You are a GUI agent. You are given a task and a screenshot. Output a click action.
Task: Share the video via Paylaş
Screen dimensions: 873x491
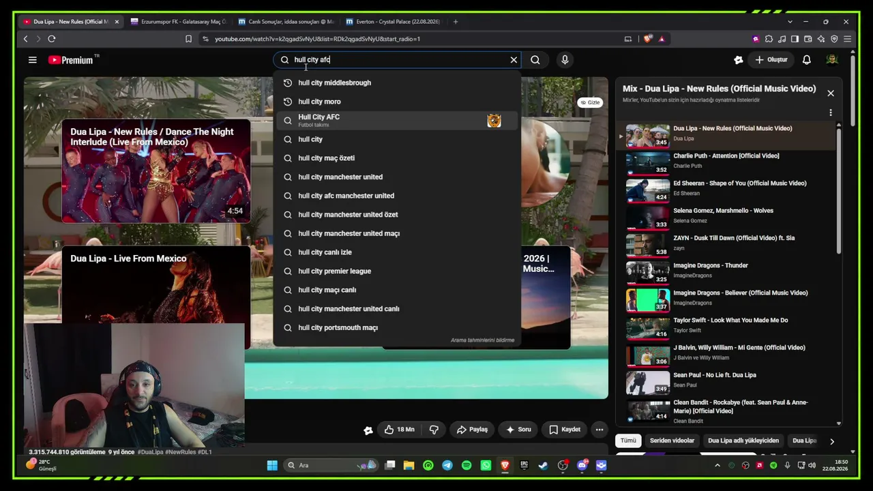pyautogui.click(x=472, y=430)
